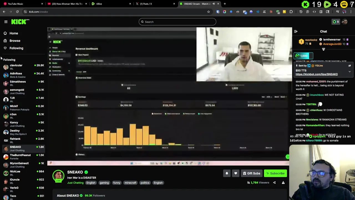The height and width of the screenshot is (200, 355).
Task: Click the Gift Subs button
Action: coord(252,173)
